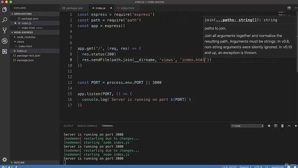Click '__dirname' on line 9

(x=144, y=60)
